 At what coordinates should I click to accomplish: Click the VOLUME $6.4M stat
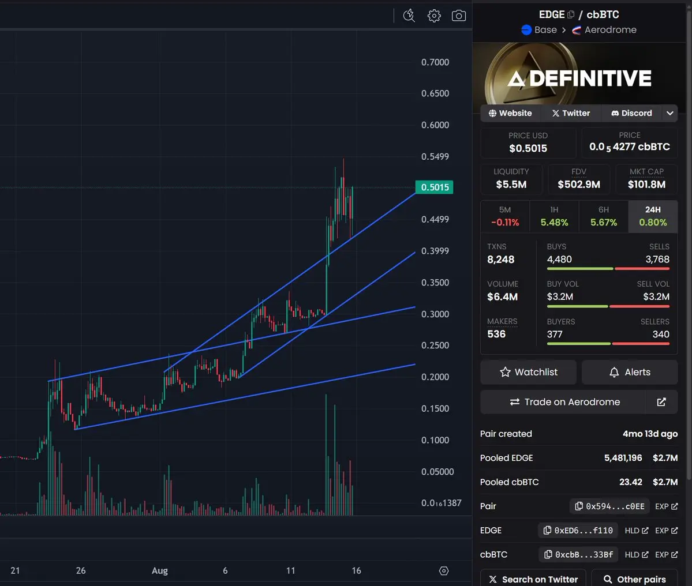pyautogui.click(x=502, y=291)
